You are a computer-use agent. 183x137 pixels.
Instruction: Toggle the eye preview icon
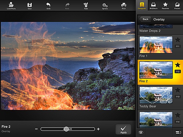point(140,132)
